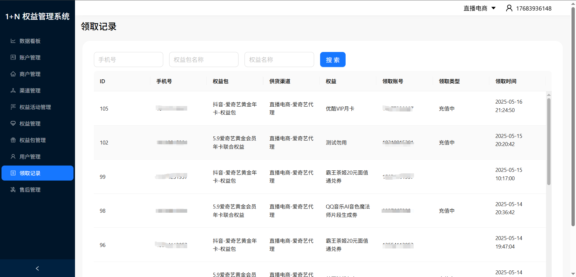The width and height of the screenshot is (576, 277).
Task: Click the 商户管理 house icon
Action: point(13,74)
